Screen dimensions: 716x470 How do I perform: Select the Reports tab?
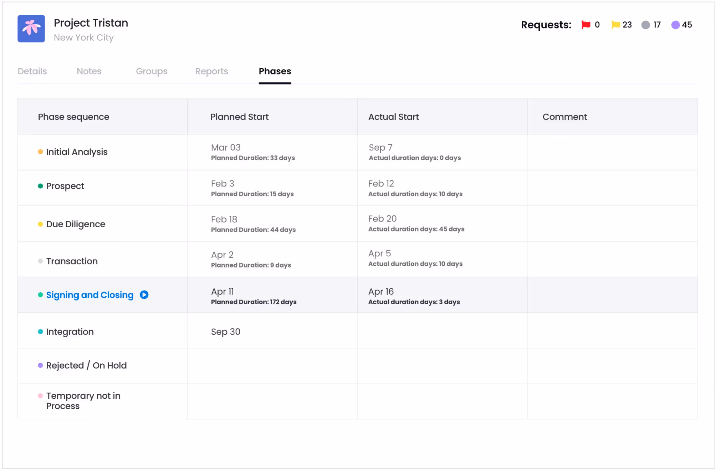click(x=212, y=71)
